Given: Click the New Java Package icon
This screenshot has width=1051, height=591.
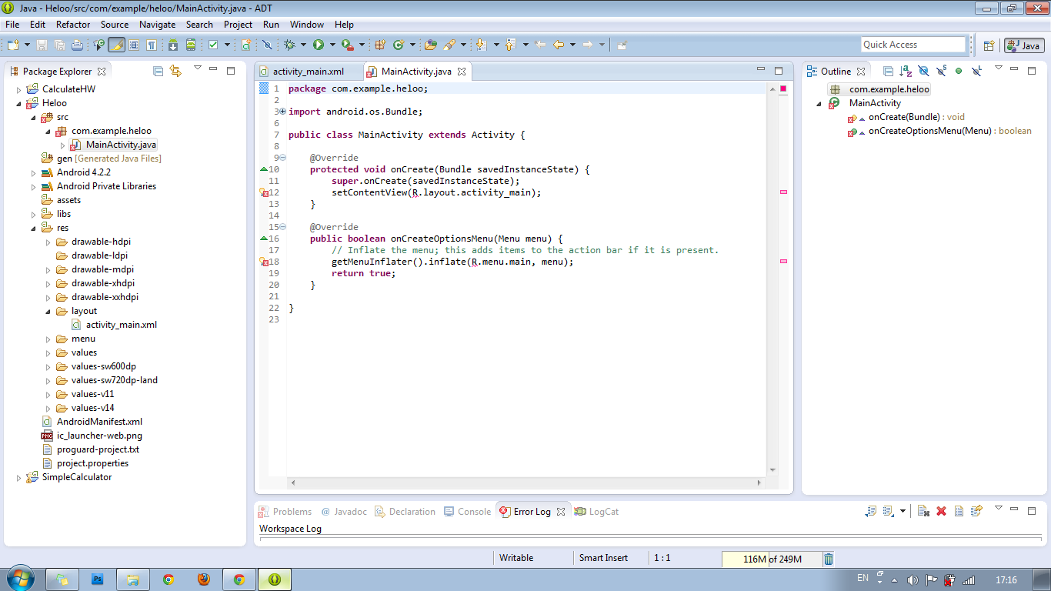Looking at the screenshot, I should click(380, 45).
